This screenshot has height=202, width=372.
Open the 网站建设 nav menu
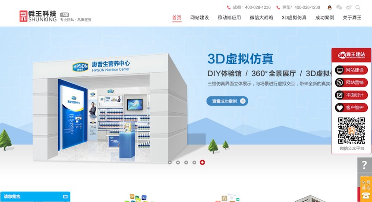[199, 18]
